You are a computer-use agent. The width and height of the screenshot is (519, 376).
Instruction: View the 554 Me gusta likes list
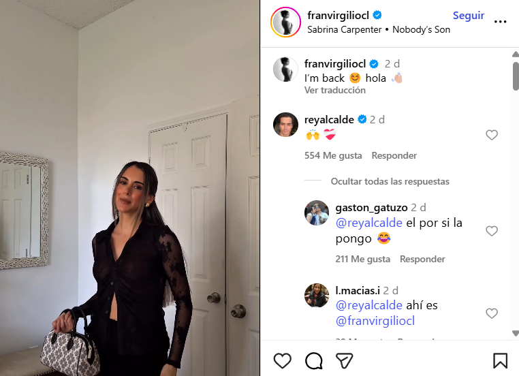(333, 155)
